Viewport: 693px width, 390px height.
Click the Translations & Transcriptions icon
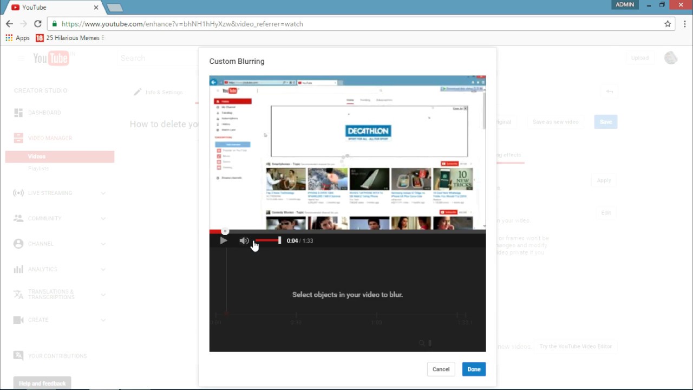(x=18, y=294)
